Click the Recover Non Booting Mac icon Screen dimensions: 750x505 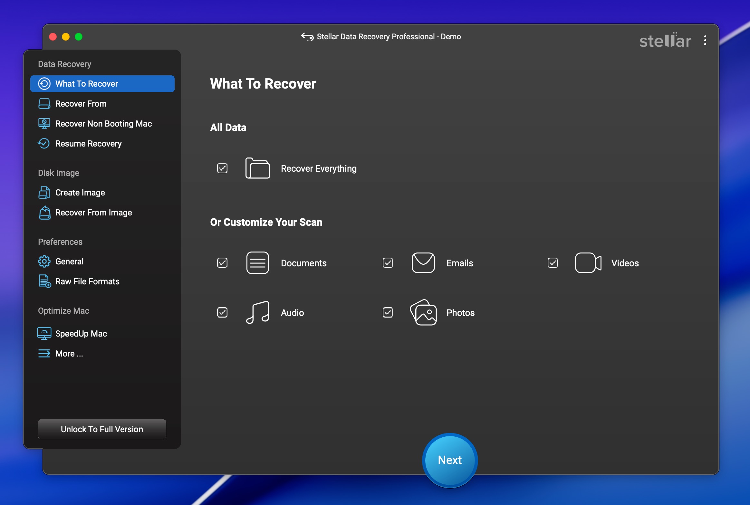coord(44,123)
